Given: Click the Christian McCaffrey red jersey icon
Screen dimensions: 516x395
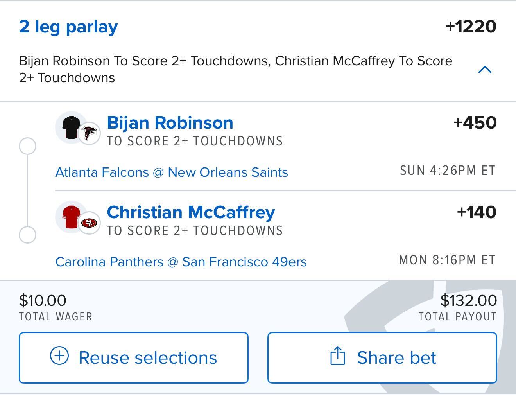Looking at the screenshot, I should pyautogui.click(x=71, y=217).
